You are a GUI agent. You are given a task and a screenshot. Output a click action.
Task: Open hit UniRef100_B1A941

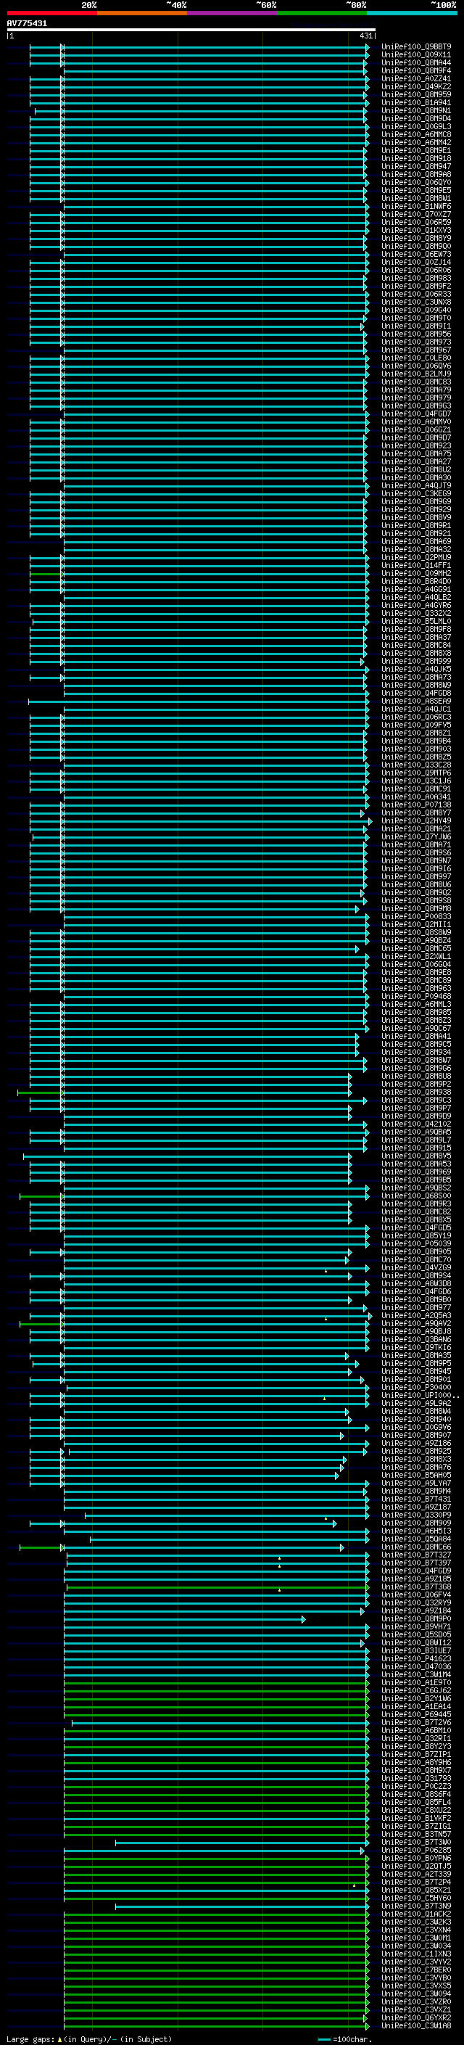coord(416,102)
